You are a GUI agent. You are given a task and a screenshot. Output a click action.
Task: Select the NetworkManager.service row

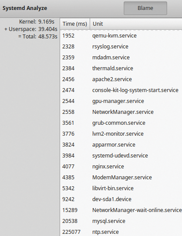(121, 112)
